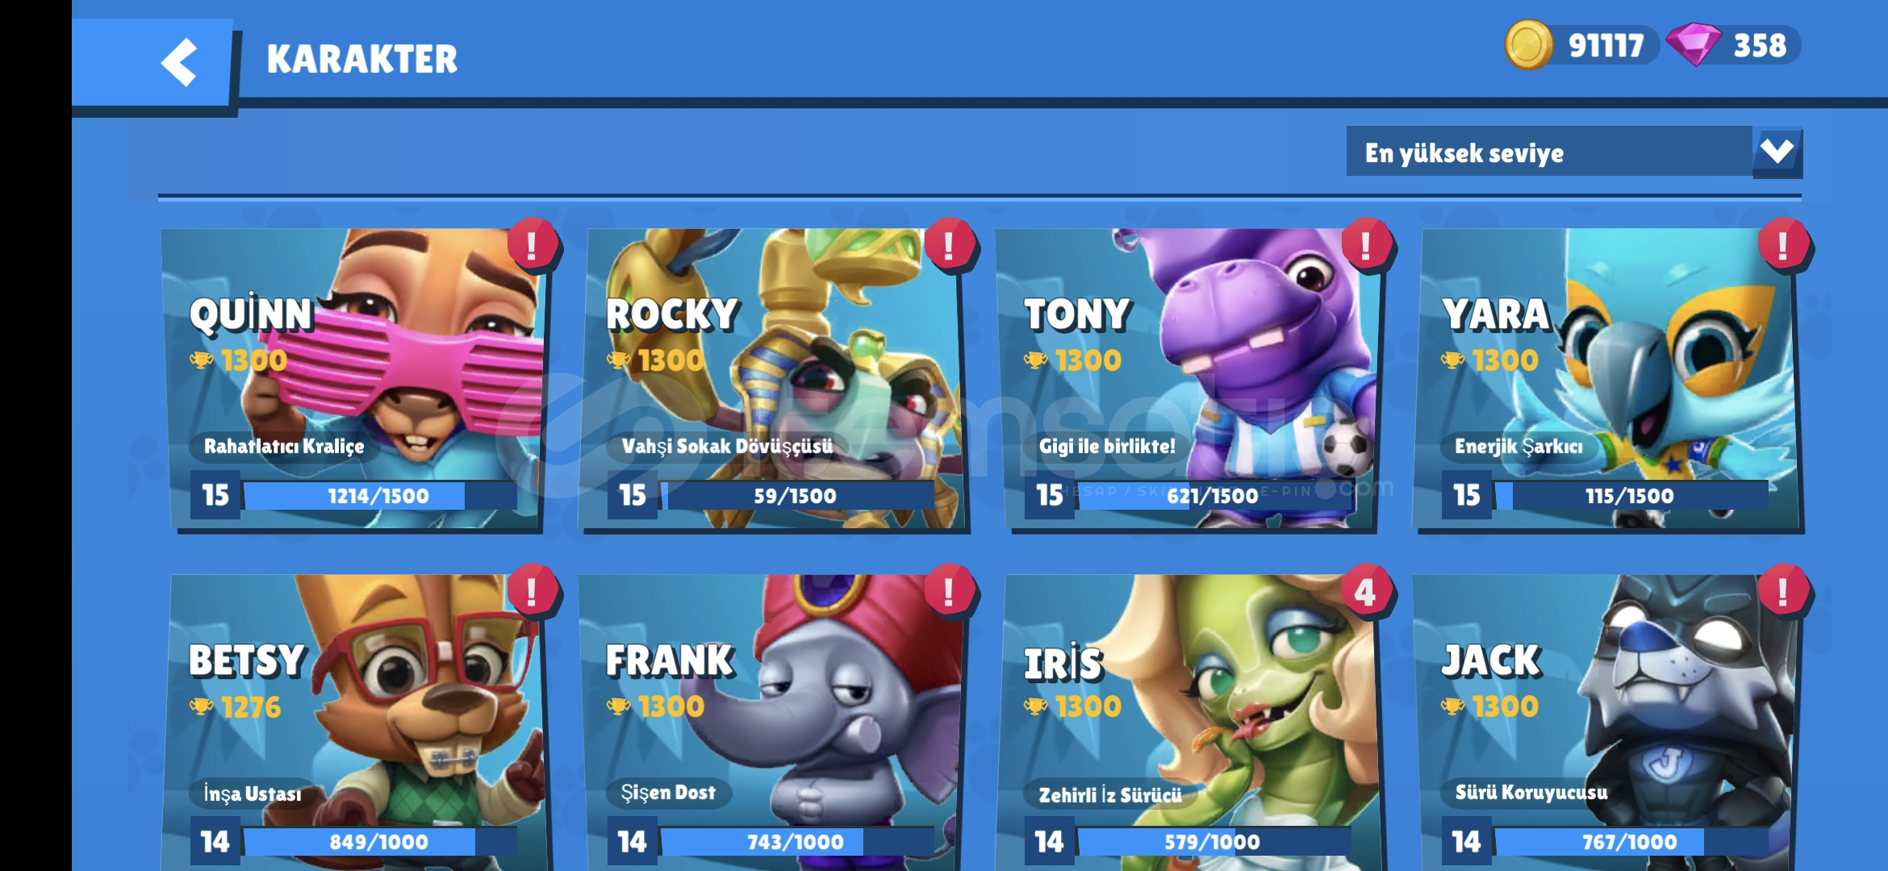Viewport: 1888px width, 871px height.
Task: Tap the alert badge on Quinn's card
Action: 532,244
